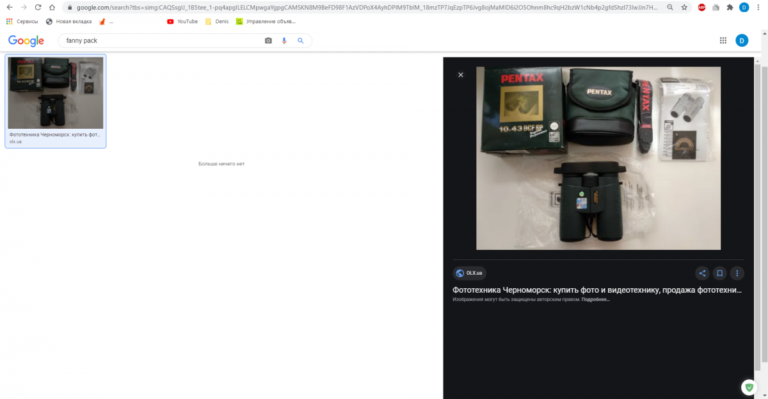Close the image preview panel
The width and height of the screenshot is (768, 399).
tap(460, 75)
